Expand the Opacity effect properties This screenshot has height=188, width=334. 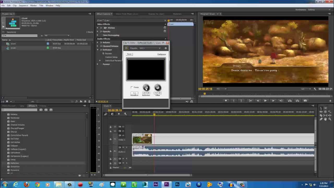click(x=98, y=31)
